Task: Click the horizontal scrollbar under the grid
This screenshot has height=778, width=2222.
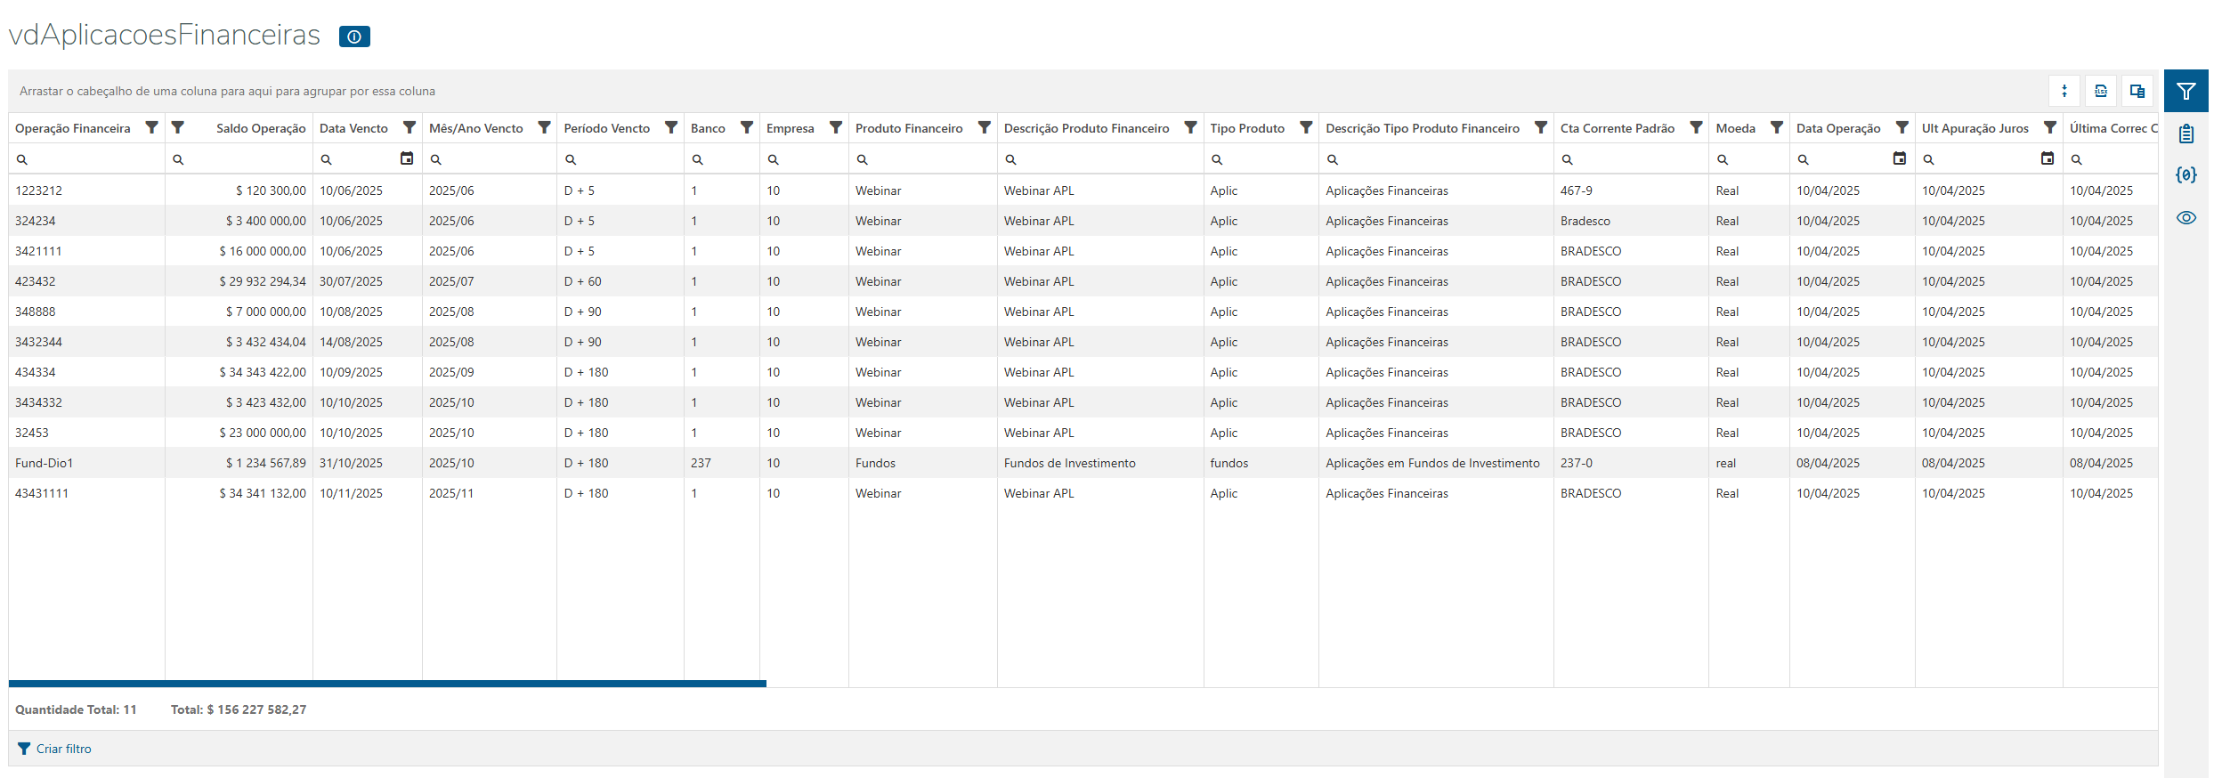Action: (387, 684)
